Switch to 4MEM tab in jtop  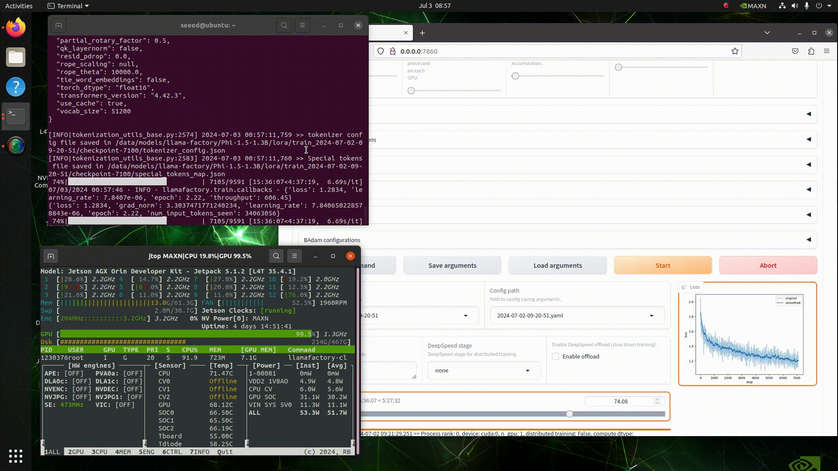click(123, 452)
